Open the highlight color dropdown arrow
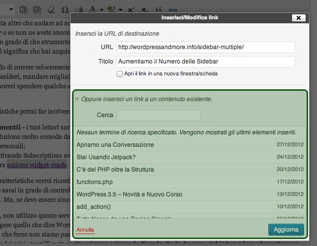The image size is (317, 246). [120, 9]
